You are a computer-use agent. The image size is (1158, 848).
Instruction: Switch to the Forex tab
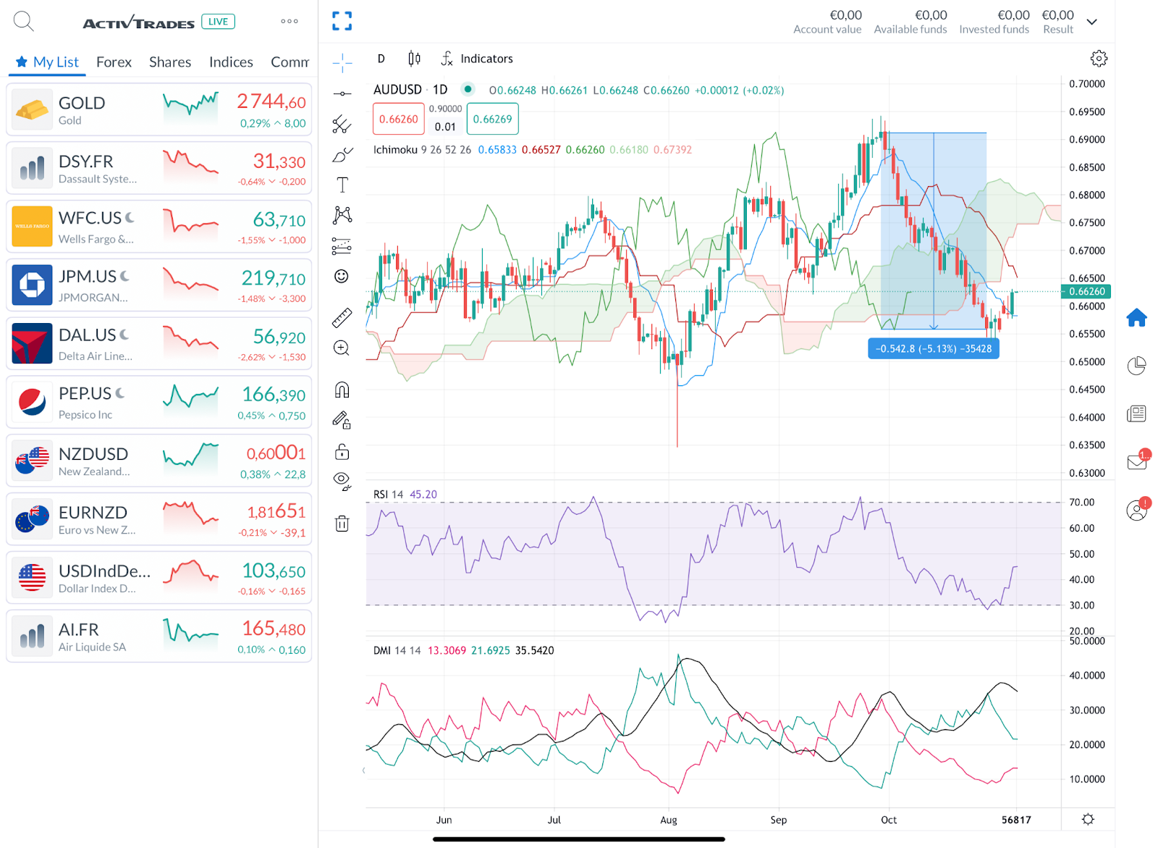(x=114, y=62)
